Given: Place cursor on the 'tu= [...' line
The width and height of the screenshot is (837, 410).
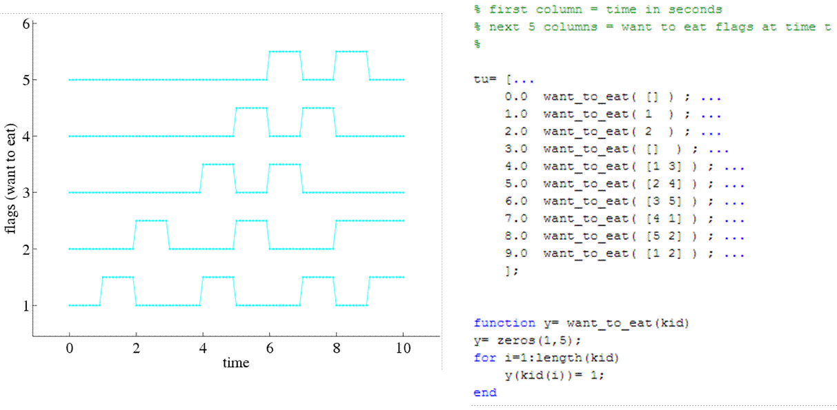Looking at the screenshot, I should coord(499,79).
